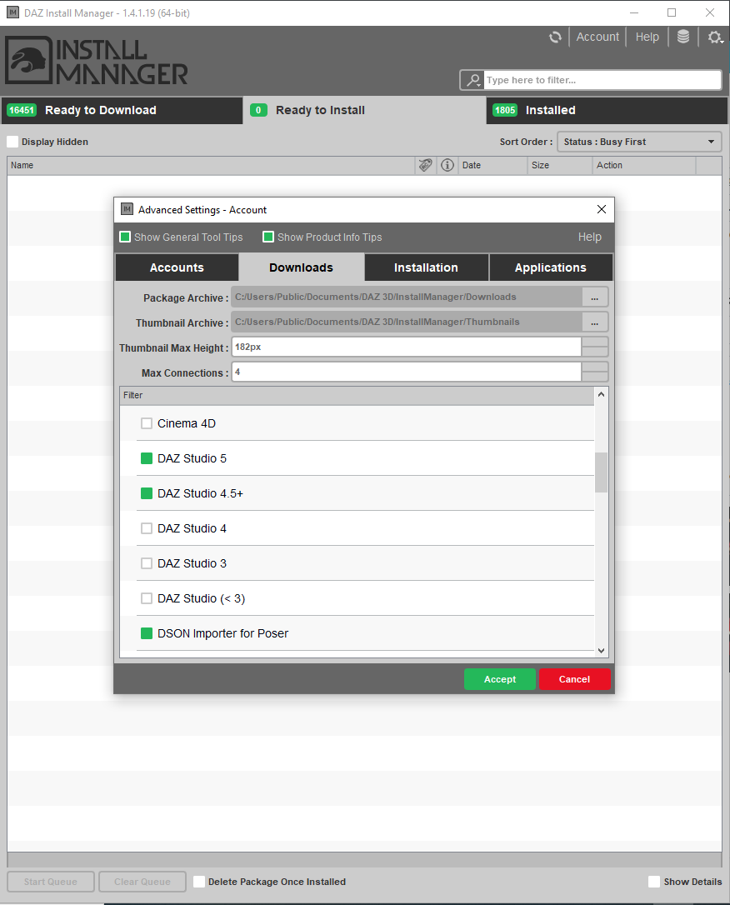Increase Thumbnail Max Height value
Screen dimensions: 730x905
pyautogui.click(x=595, y=342)
